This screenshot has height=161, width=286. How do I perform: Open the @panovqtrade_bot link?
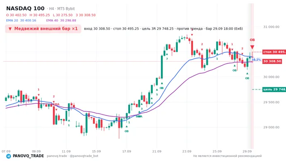point(84,156)
